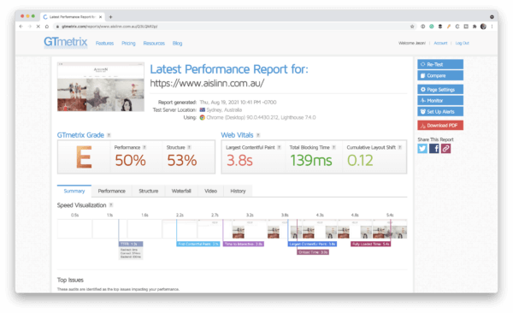Open new browser tab with plus icon
The width and height of the screenshot is (513, 313).
tap(110, 17)
